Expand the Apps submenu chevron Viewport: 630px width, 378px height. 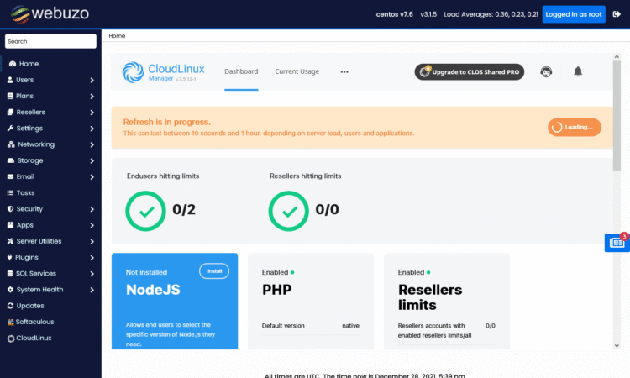[92, 225]
